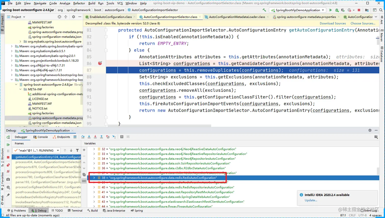Toggle breakpoint at line 86

coord(100,63)
